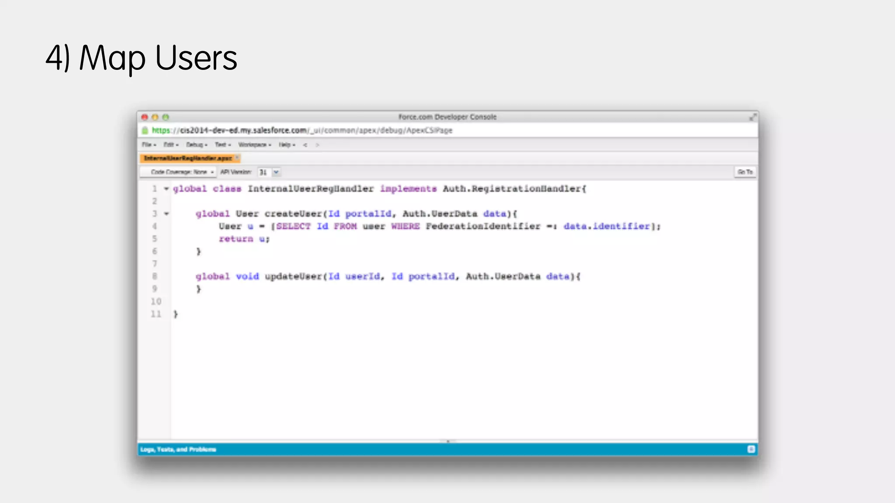
Task: Click the back navigation arrow icon
Action: (x=305, y=145)
